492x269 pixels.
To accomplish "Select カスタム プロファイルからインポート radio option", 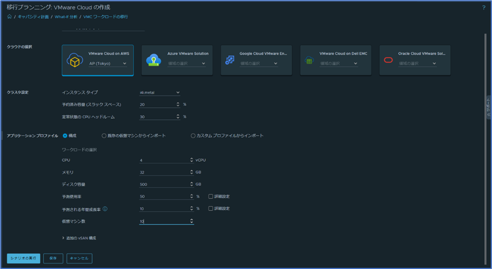I will click(193, 136).
